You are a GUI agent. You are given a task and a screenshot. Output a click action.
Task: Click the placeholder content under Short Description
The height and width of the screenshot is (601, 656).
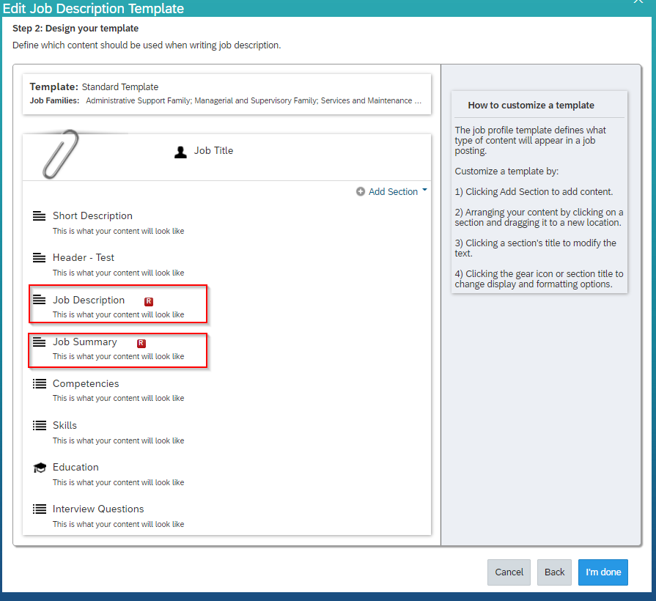tap(119, 231)
